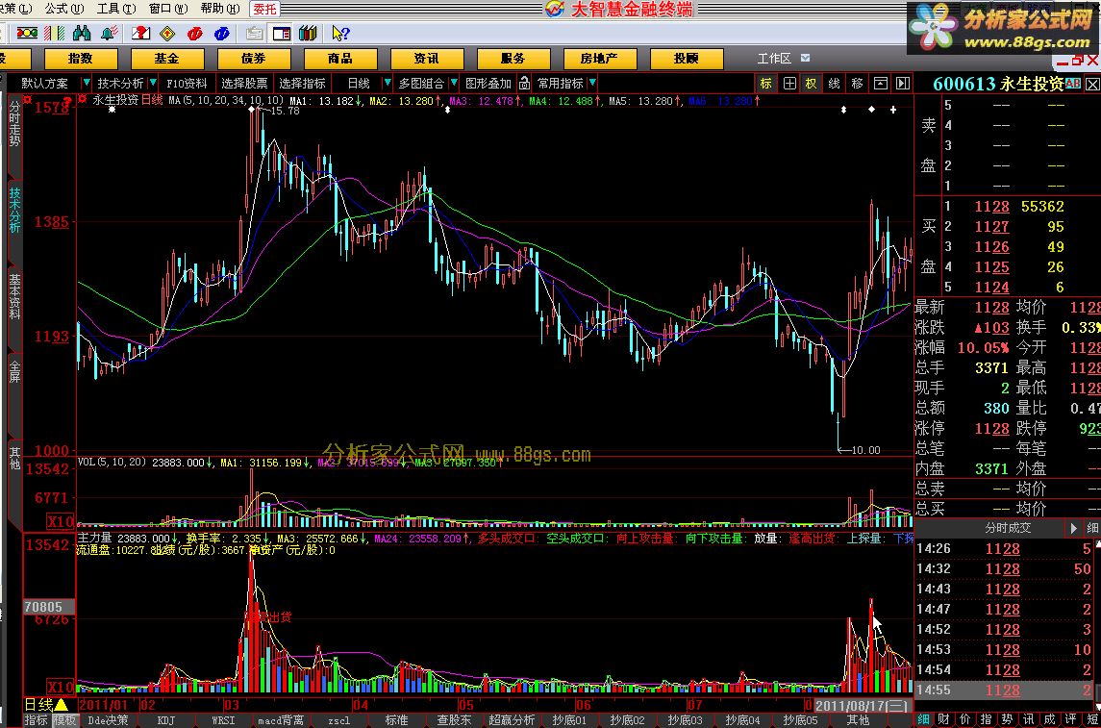1101x728 pixels.
Task: Expand the 日线 period dropdown arrow
Action: (387, 84)
